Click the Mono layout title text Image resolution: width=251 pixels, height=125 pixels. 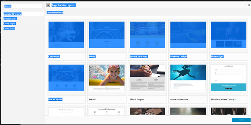[x=92, y=57]
